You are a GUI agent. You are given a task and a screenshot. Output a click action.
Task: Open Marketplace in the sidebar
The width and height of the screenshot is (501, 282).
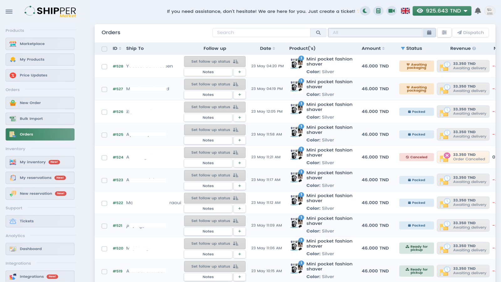coord(40,44)
